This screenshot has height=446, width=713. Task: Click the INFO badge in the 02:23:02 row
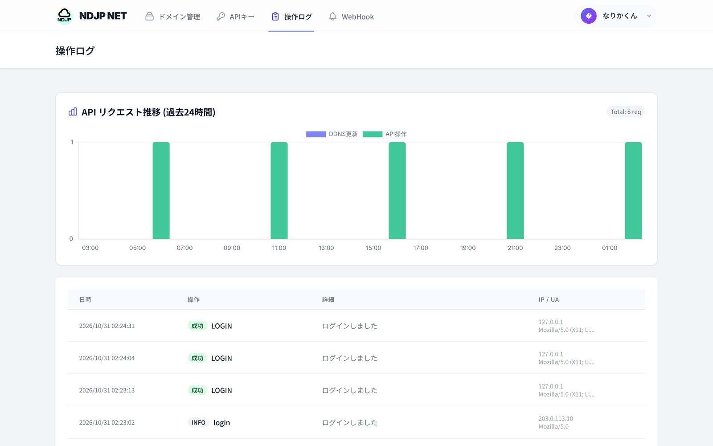[x=198, y=422]
